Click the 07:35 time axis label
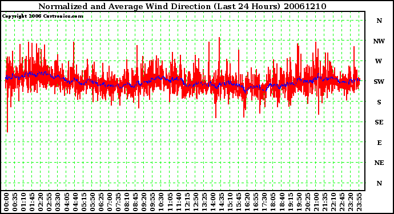394x214 pixels. point(118,202)
